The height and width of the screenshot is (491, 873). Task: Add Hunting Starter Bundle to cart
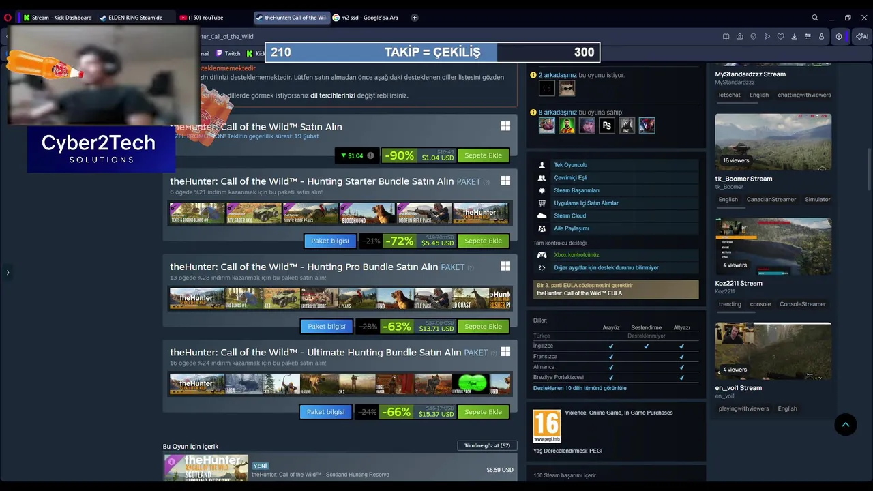click(x=483, y=241)
